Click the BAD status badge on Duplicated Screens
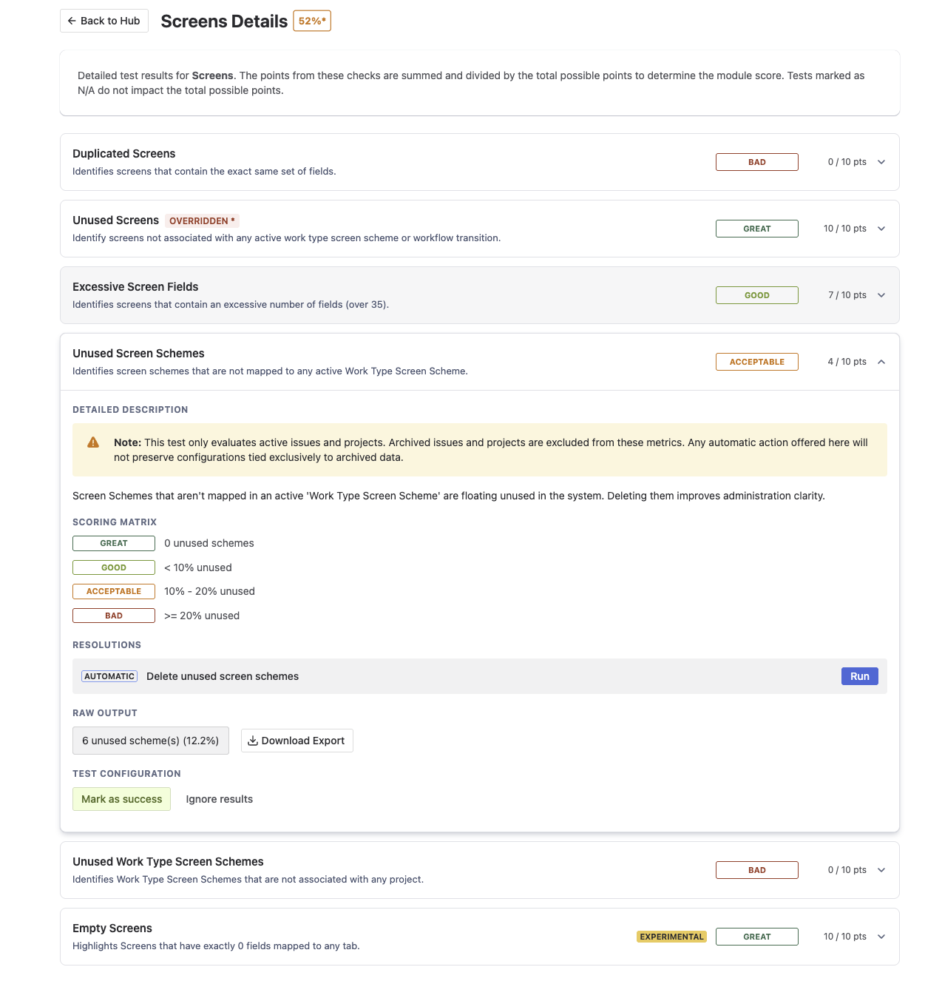The height and width of the screenshot is (1001, 925). click(x=756, y=161)
